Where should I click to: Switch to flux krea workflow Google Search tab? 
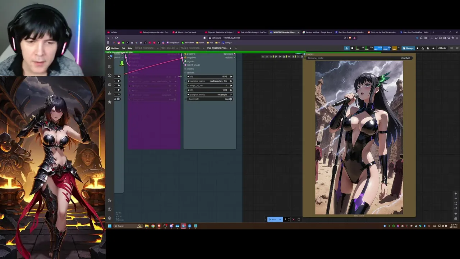318,32
